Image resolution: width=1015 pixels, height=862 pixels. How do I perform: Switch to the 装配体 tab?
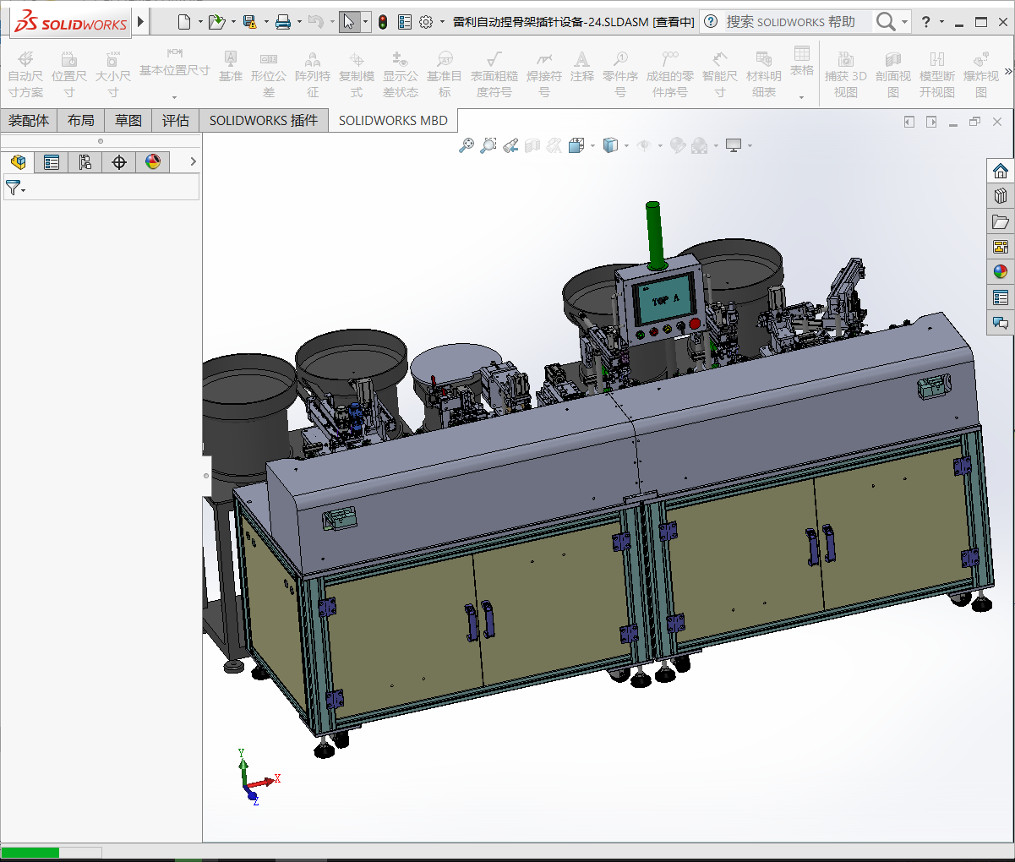pos(29,121)
